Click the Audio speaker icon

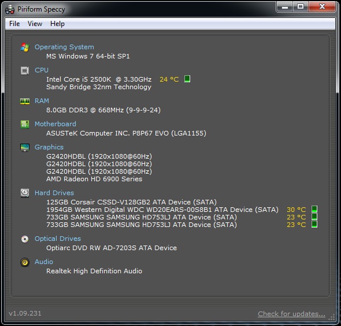(25, 262)
